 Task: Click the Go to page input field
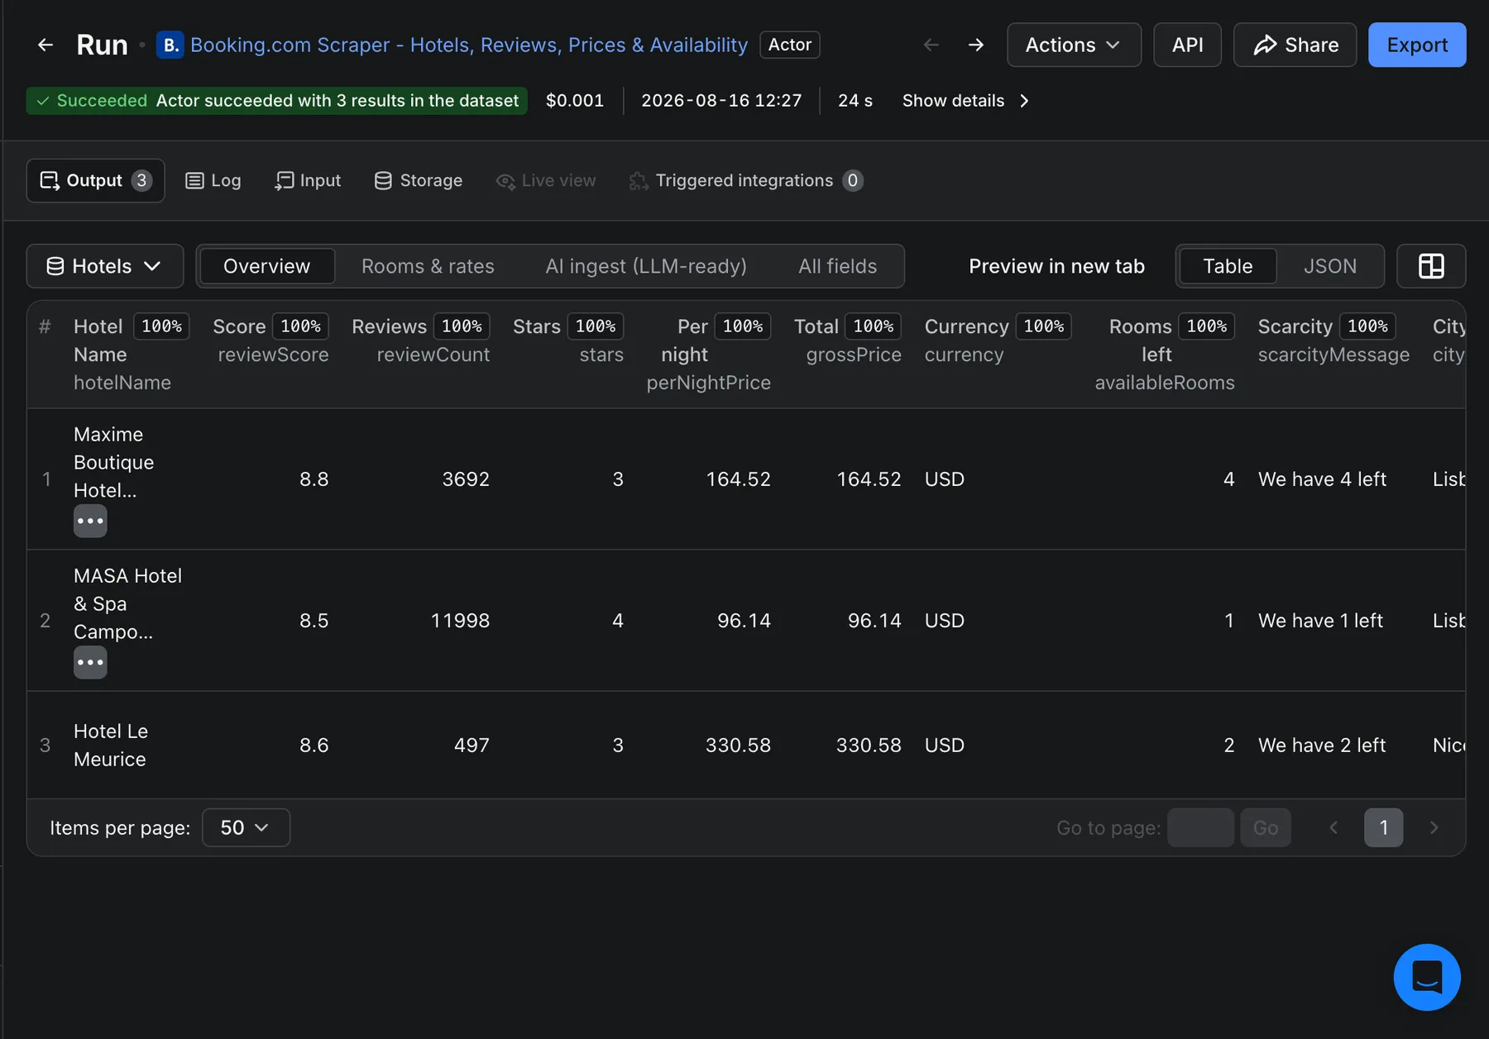pos(1200,827)
